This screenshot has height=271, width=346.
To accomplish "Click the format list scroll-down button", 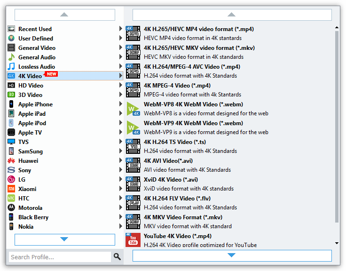I will (x=232, y=255).
